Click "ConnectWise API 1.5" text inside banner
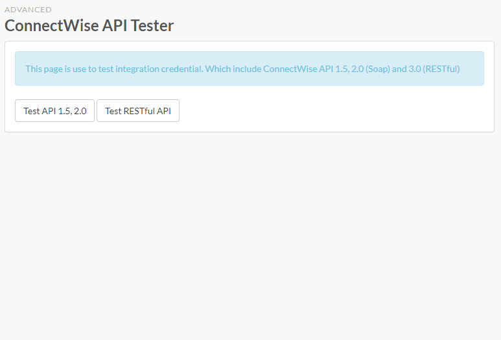 306,69
